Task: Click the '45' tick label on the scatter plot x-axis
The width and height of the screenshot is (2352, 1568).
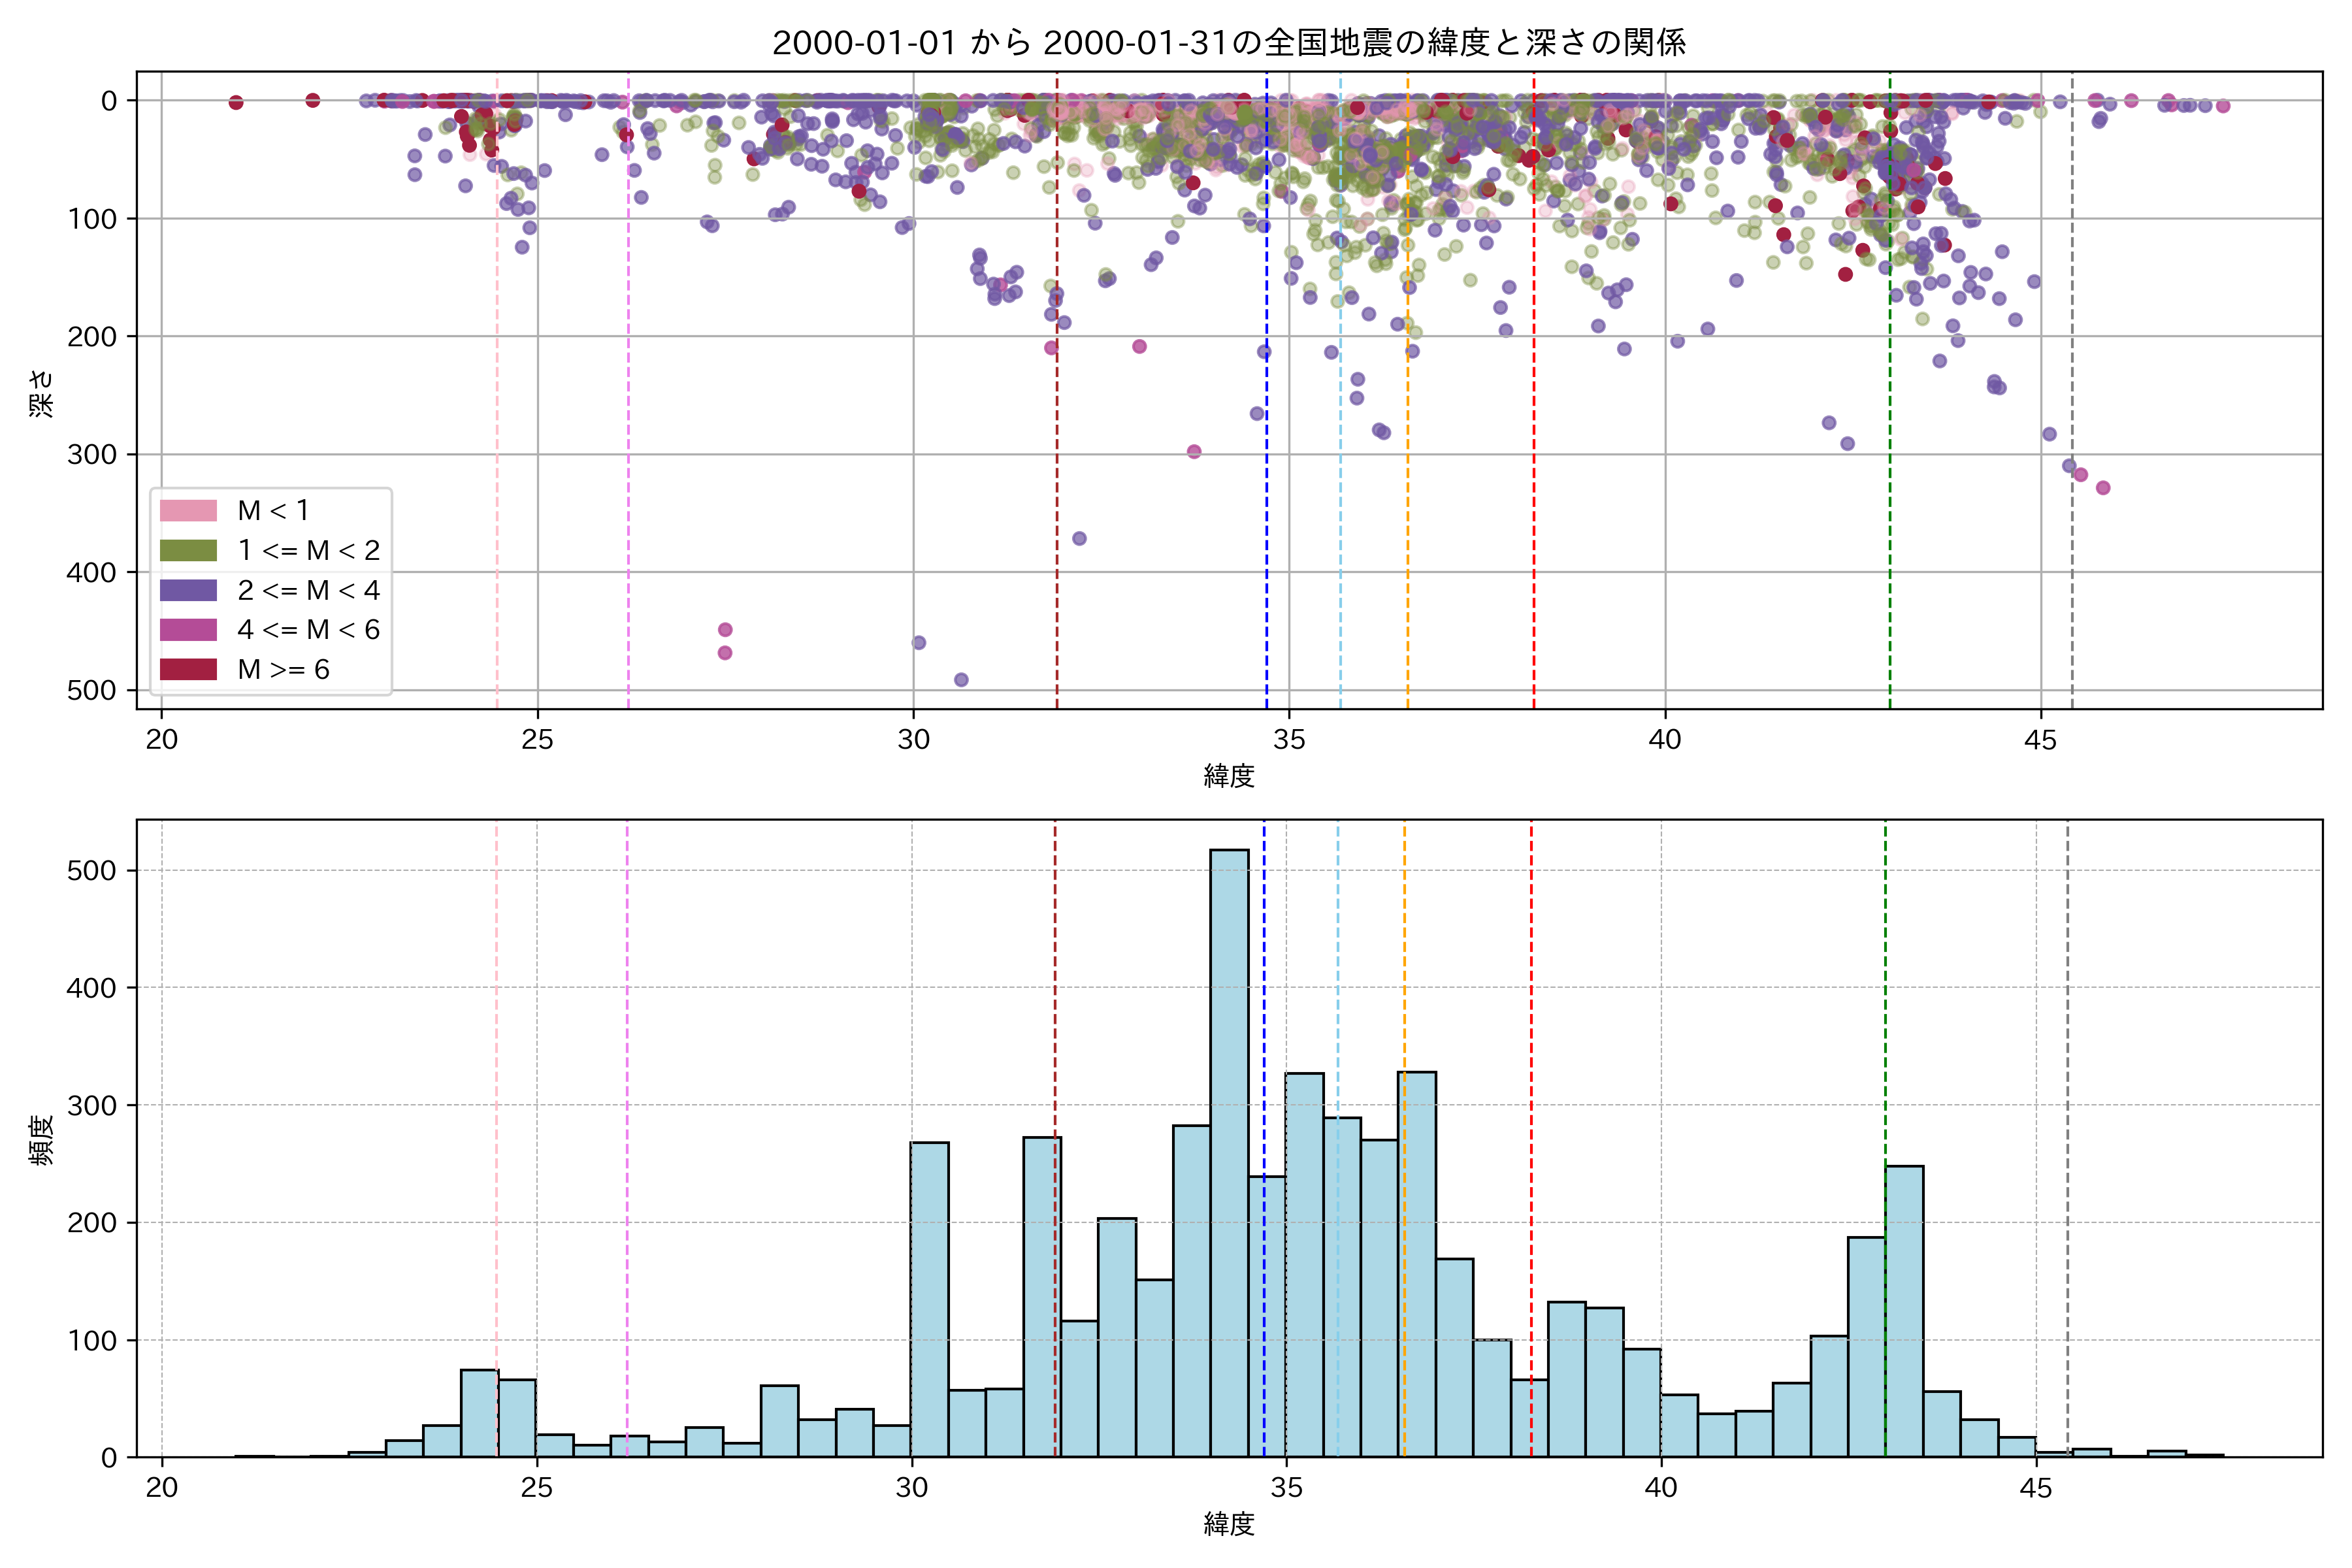Action: point(2041,740)
